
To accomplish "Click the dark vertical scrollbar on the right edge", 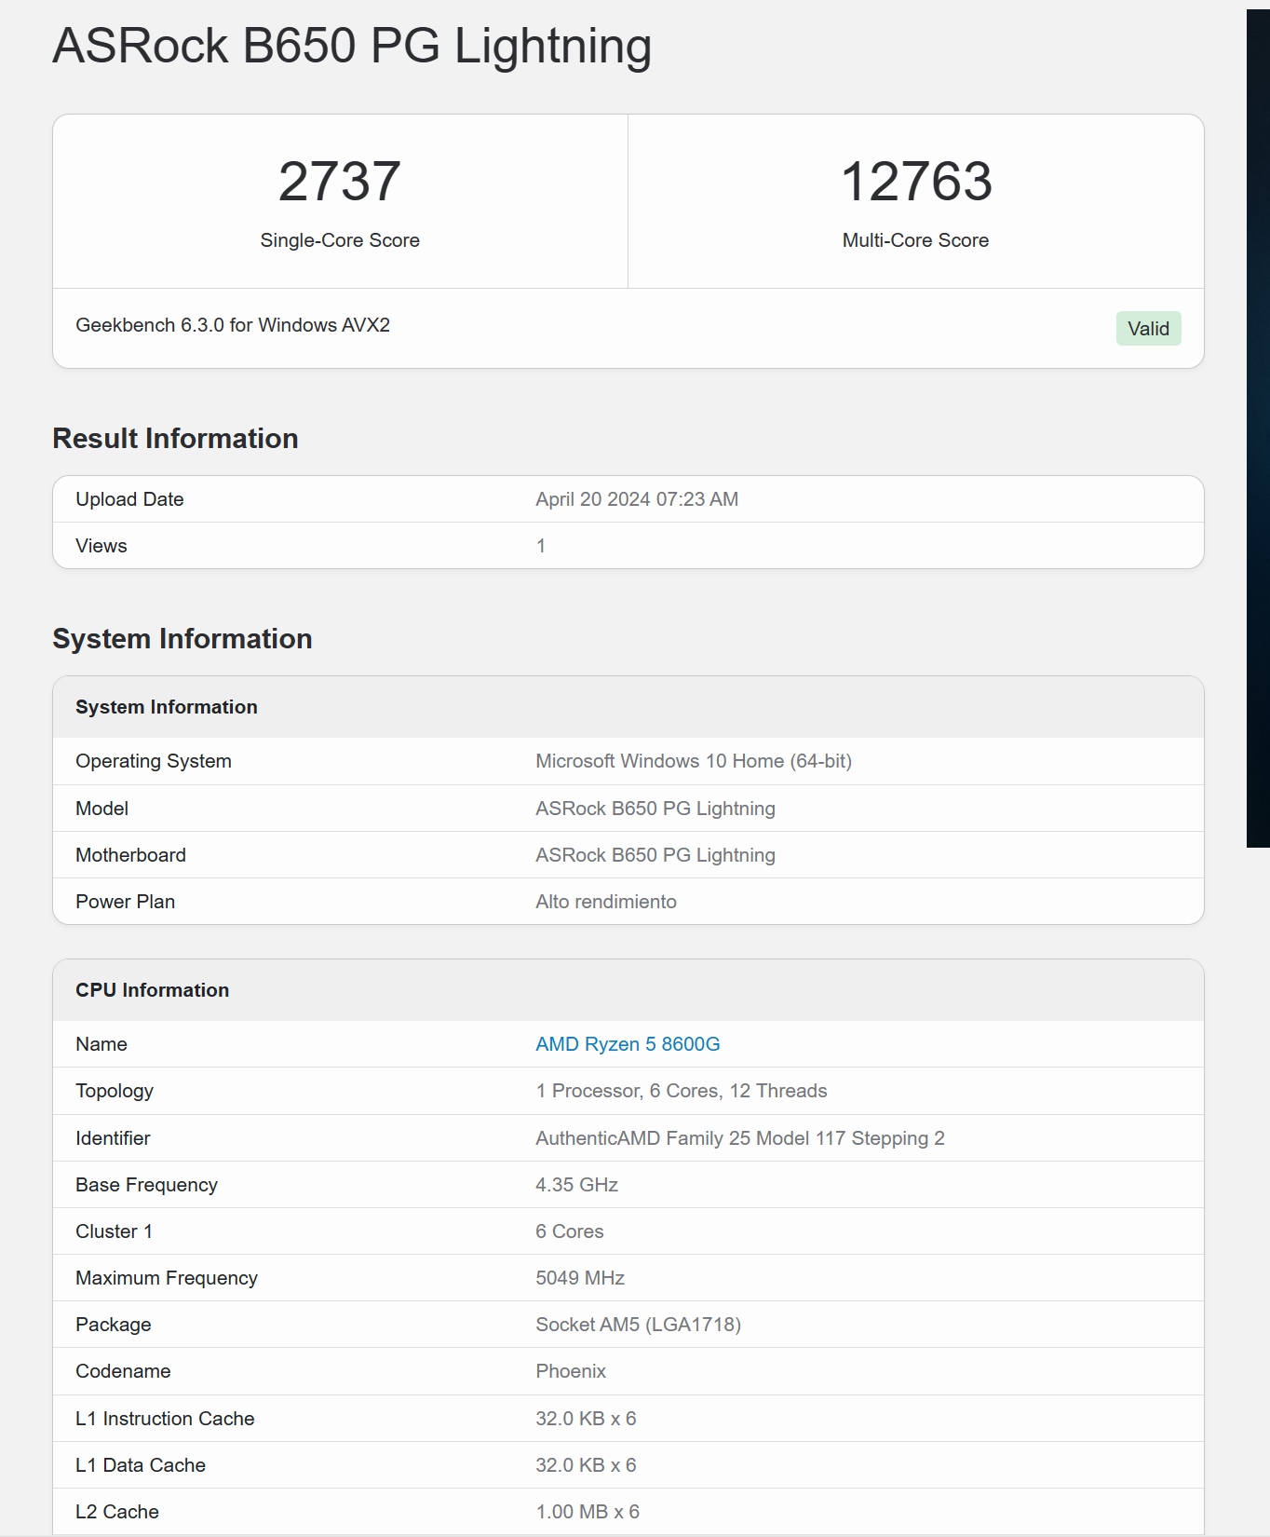I will (1258, 428).
